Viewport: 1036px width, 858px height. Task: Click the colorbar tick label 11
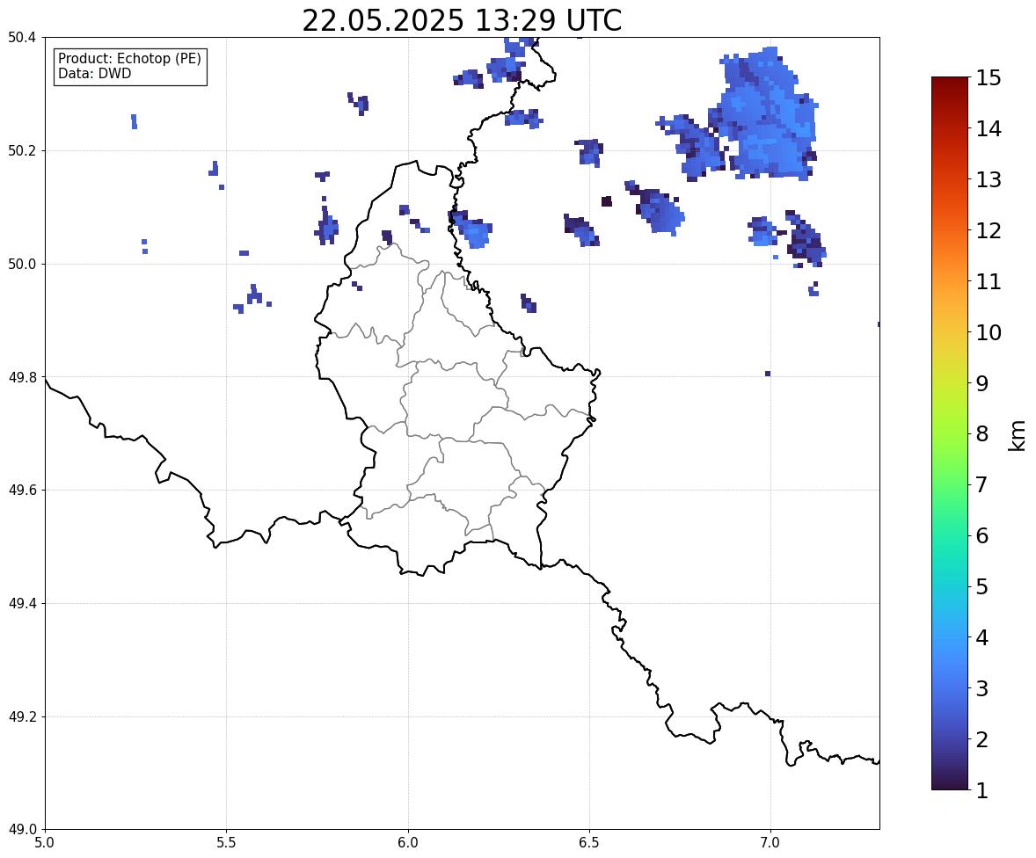pyautogui.click(x=989, y=281)
